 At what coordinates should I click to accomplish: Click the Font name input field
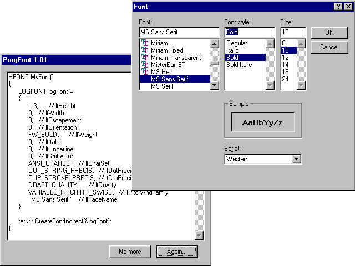179,32
